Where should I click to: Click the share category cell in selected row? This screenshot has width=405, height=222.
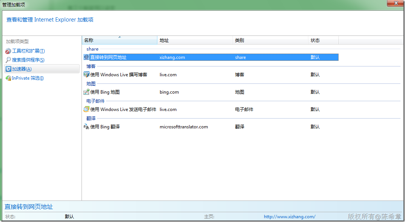240,57
